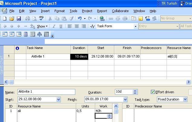Click the Cut scissors icon
The width and height of the screenshot is (192, 122).
(x=50, y=18)
